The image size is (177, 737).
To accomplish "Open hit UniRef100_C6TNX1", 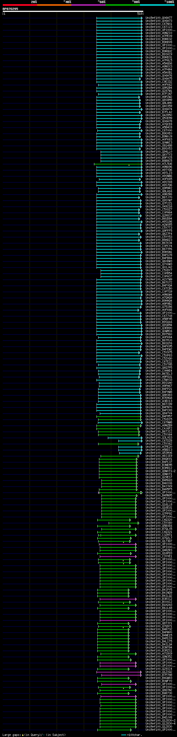I will 159,24.
